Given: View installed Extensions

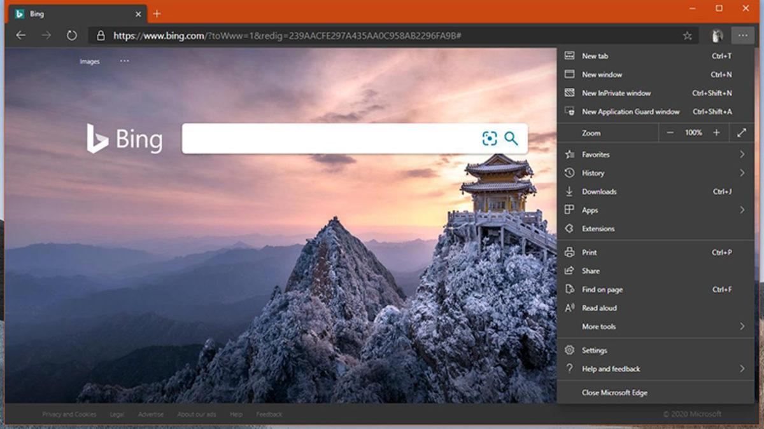Looking at the screenshot, I should [597, 228].
